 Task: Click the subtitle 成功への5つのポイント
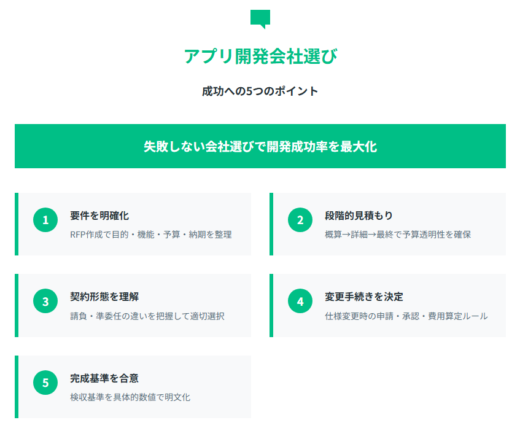260,91
